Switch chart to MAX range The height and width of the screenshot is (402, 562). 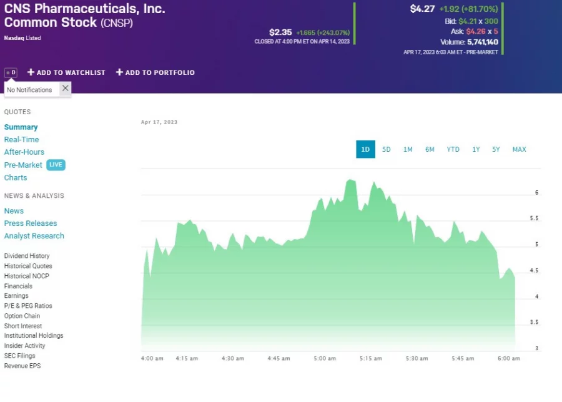click(x=519, y=149)
